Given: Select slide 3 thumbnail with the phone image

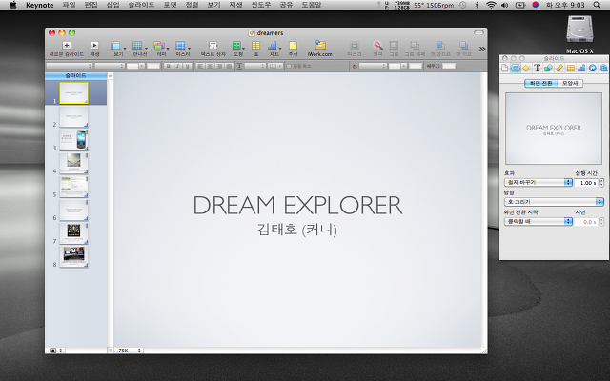Looking at the screenshot, I should coord(73,140).
